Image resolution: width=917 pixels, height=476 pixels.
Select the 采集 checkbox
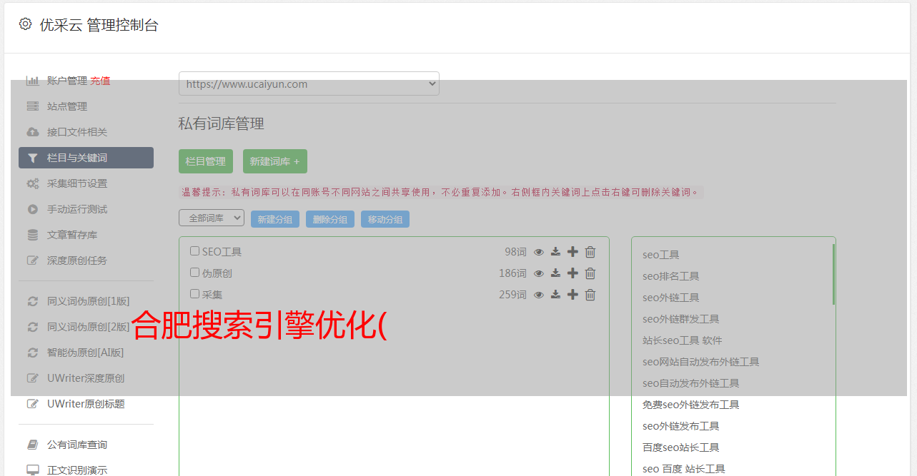194,294
